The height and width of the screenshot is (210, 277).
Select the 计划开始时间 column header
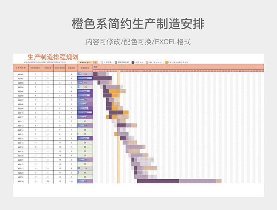click(x=35, y=68)
